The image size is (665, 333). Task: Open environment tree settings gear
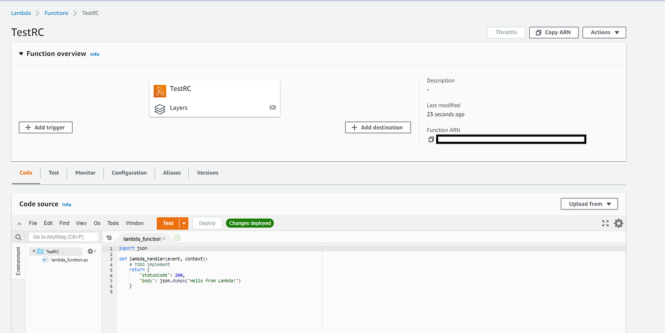click(91, 251)
